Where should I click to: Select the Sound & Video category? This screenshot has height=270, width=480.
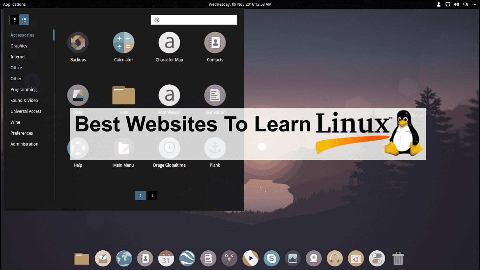click(x=24, y=101)
